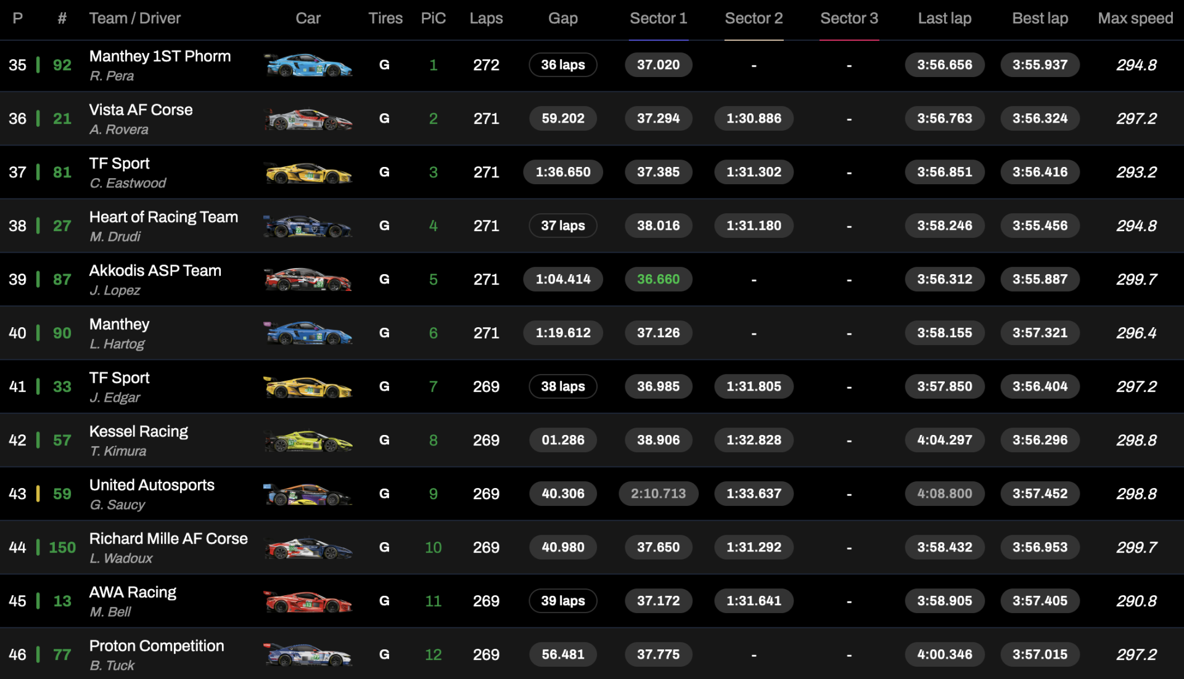Click the 38 laps gap badge
The image size is (1184, 679).
coord(563,386)
